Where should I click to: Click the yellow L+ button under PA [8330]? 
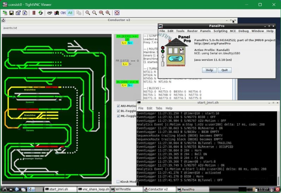click(124, 43)
